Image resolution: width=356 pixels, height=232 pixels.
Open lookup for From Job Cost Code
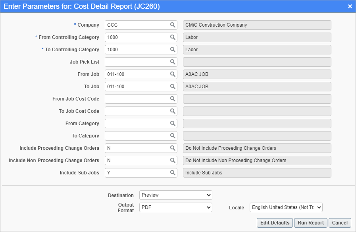[173, 99]
